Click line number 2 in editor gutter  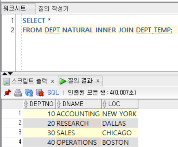coord(13,30)
